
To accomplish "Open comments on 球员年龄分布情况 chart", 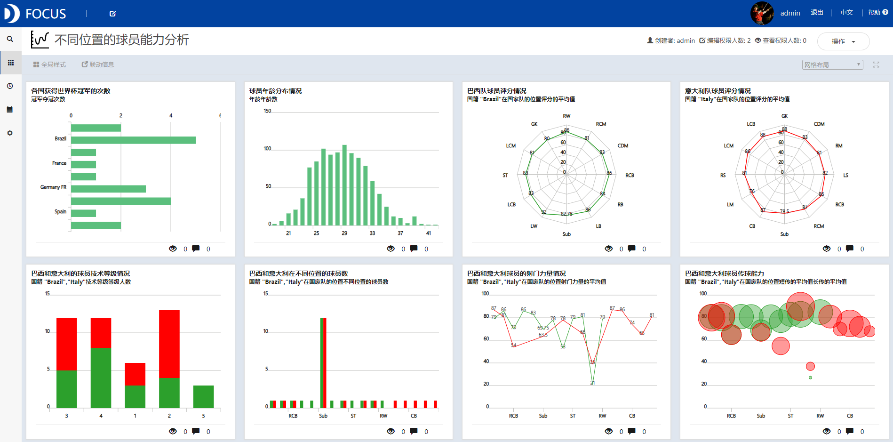I will [x=414, y=249].
